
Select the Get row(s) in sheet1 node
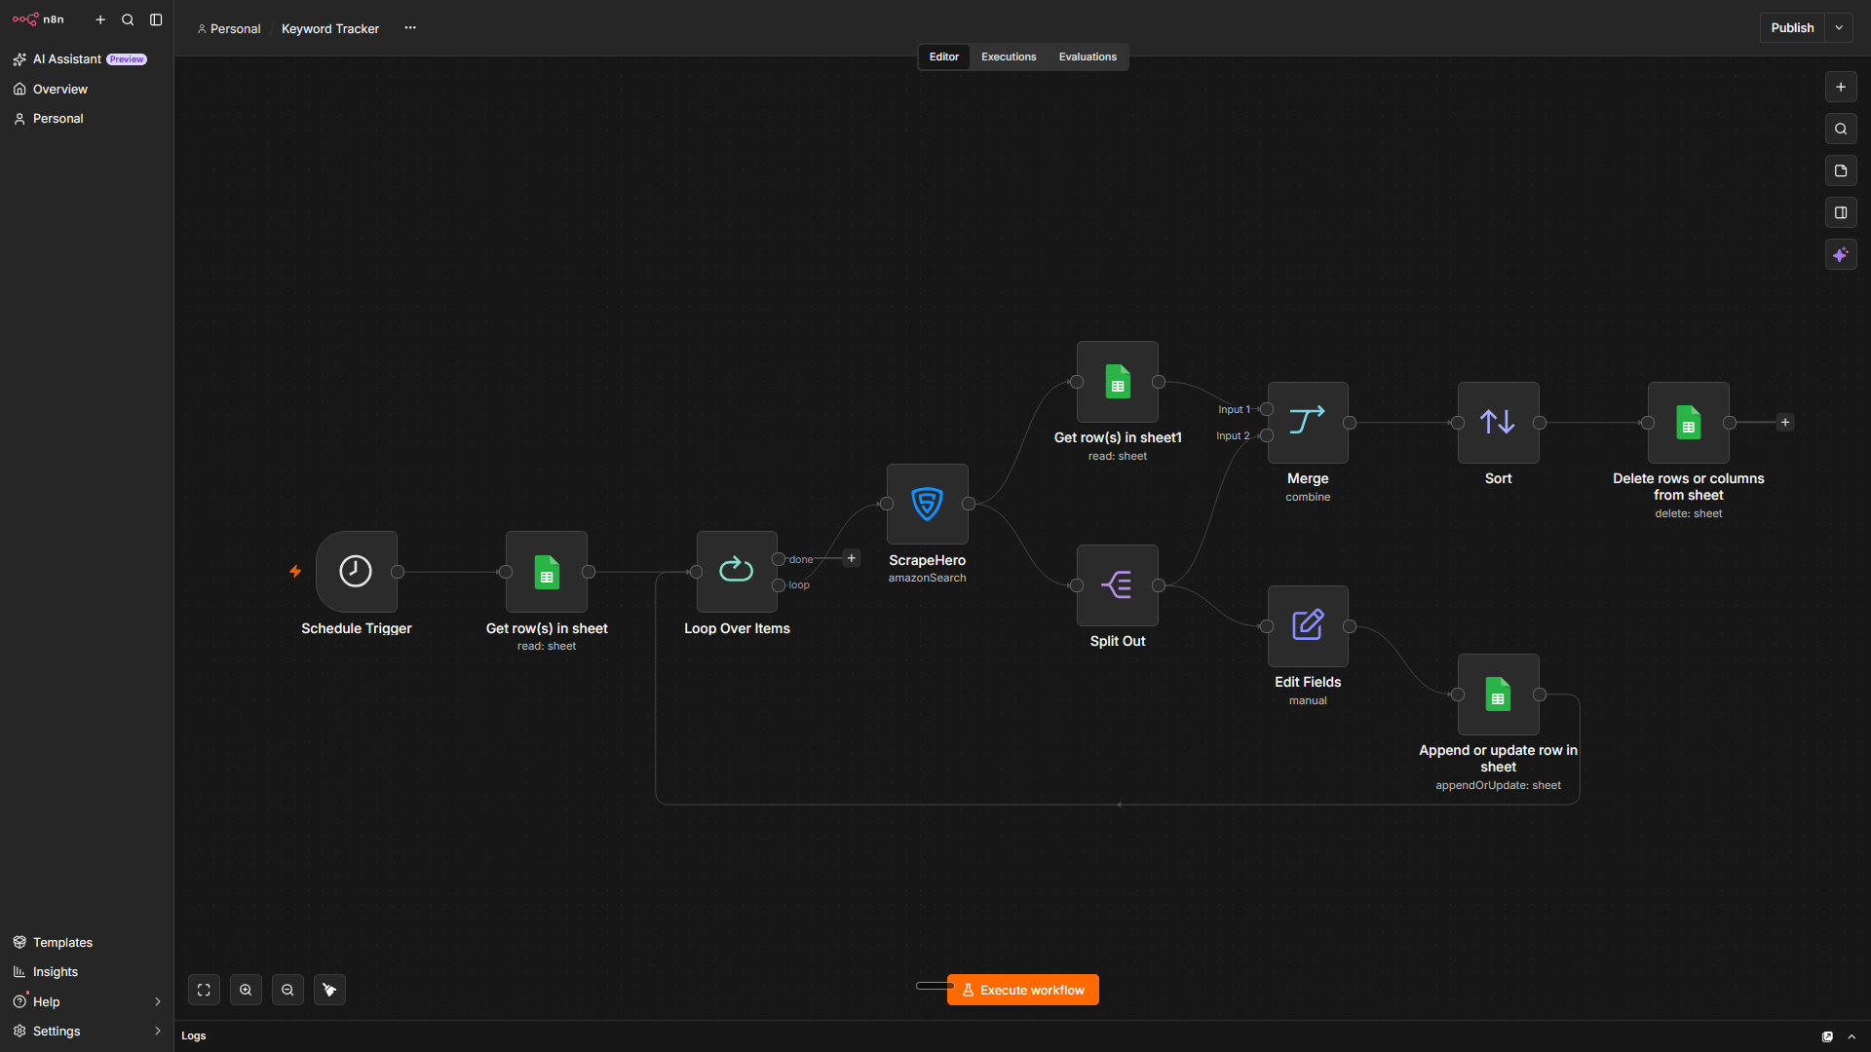pyautogui.click(x=1118, y=381)
